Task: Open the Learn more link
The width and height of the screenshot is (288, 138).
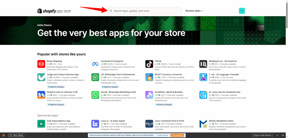Action: 162,135
